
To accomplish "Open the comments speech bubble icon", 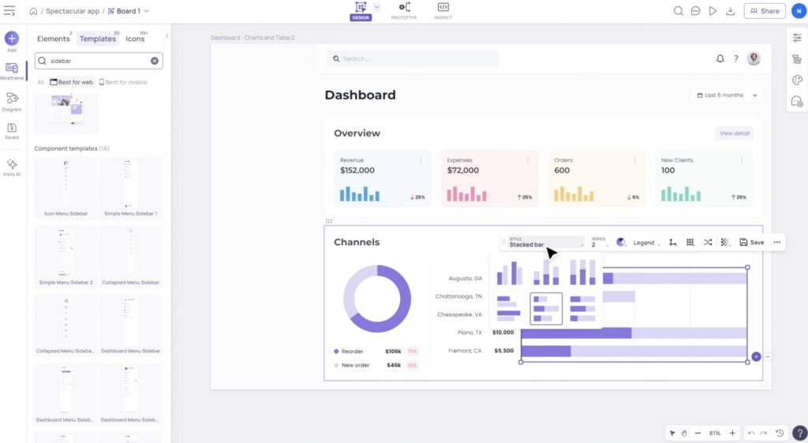I will coord(695,11).
